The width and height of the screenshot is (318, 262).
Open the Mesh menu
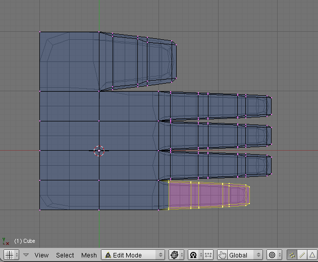click(x=89, y=255)
